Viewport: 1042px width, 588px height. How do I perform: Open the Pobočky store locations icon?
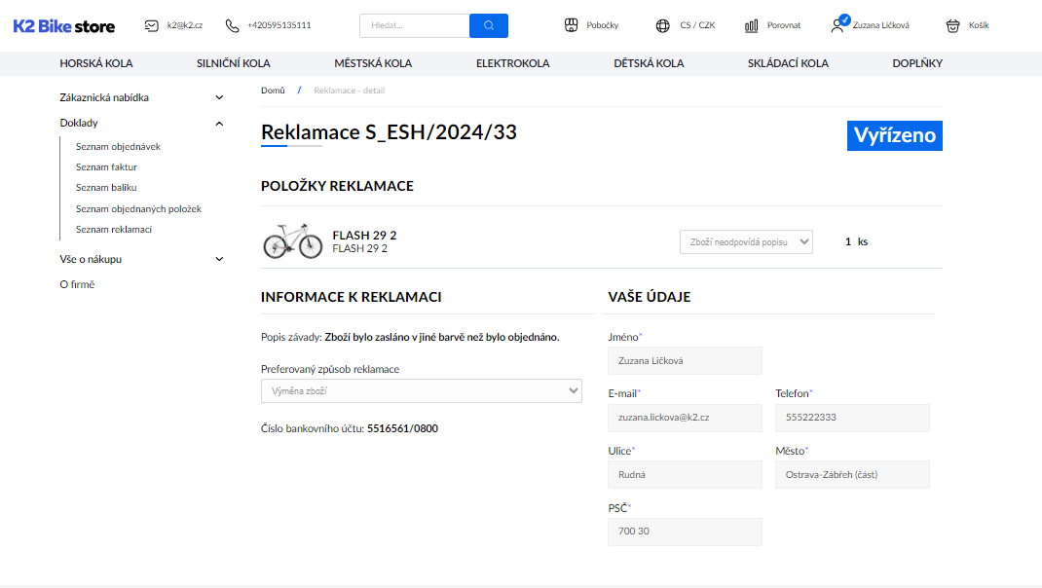[x=572, y=25]
